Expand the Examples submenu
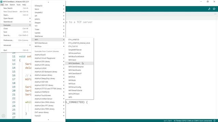Screen dimensions: 218x122 click(16, 25)
